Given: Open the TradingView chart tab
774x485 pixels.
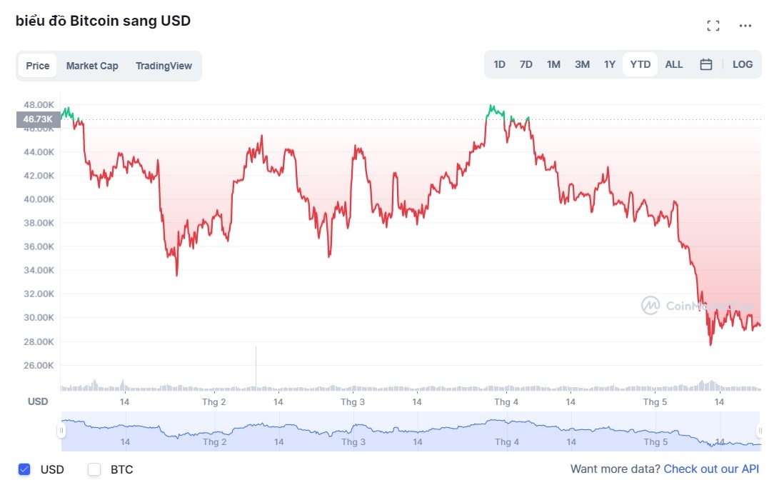Looking at the screenshot, I should click(x=164, y=66).
